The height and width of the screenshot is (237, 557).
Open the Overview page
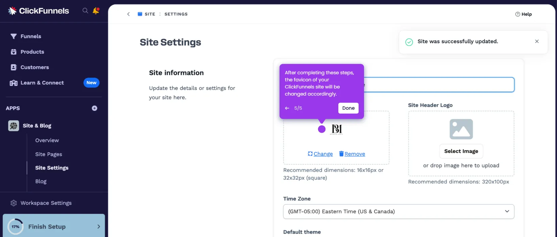click(x=47, y=140)
